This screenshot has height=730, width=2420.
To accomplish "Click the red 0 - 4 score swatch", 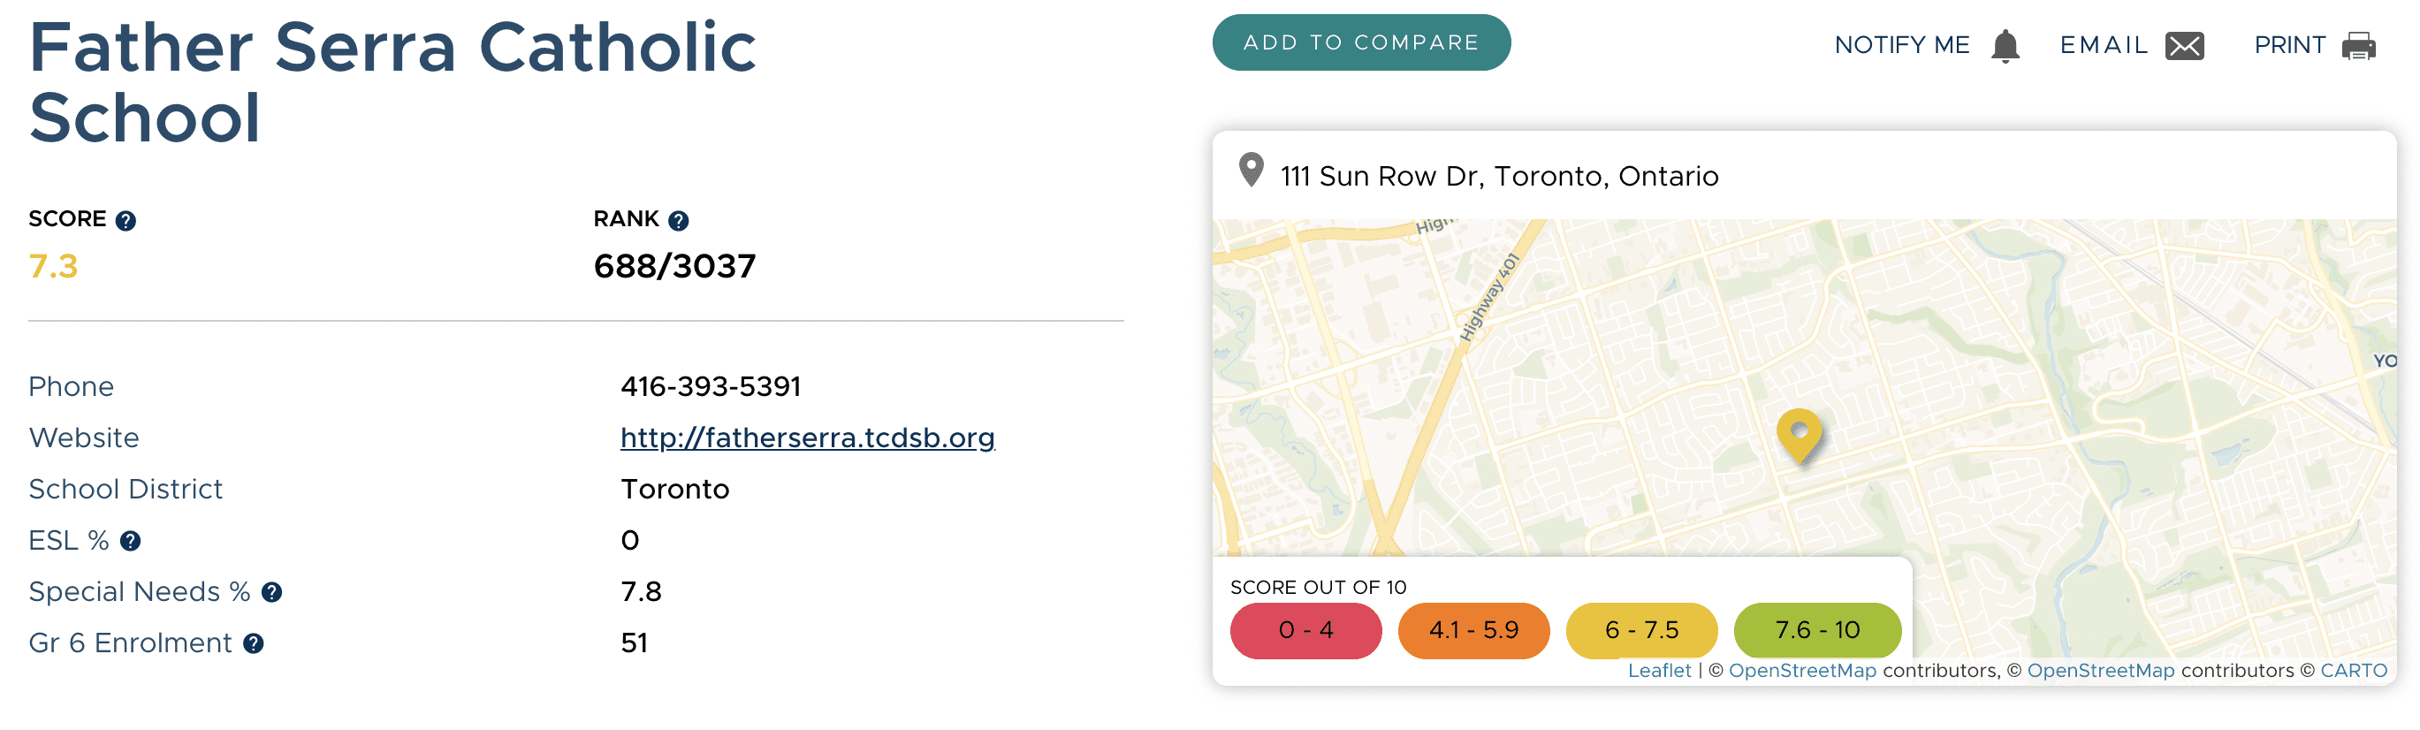I will (1305, 630).
